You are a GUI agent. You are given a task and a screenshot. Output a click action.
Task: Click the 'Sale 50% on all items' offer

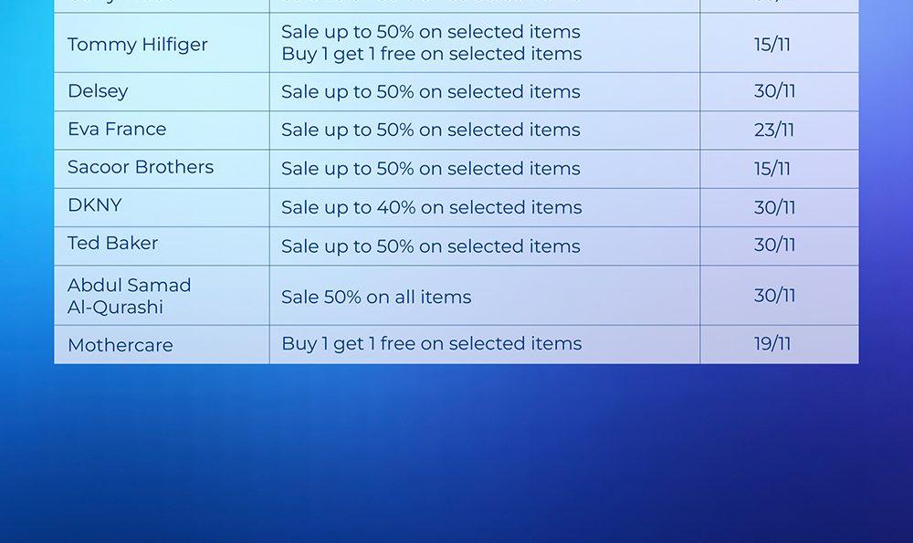pyautogui.click(x=376, y=297)
